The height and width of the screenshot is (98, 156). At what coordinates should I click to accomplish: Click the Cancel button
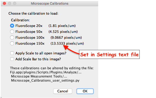62,91
